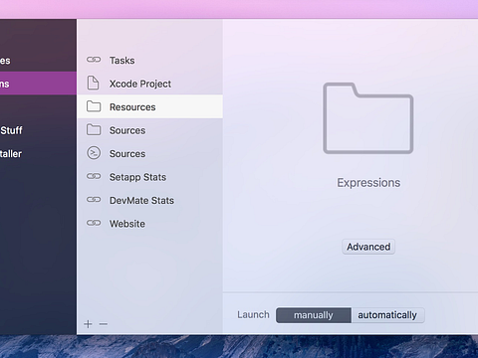Select the top sidebar item ending in 'es'

(x=38, y=60)
